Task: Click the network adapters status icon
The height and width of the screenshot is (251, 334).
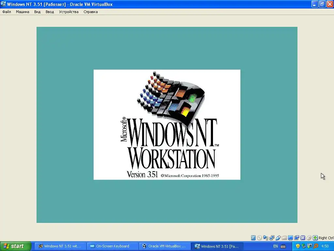Action: pos(272,238)
